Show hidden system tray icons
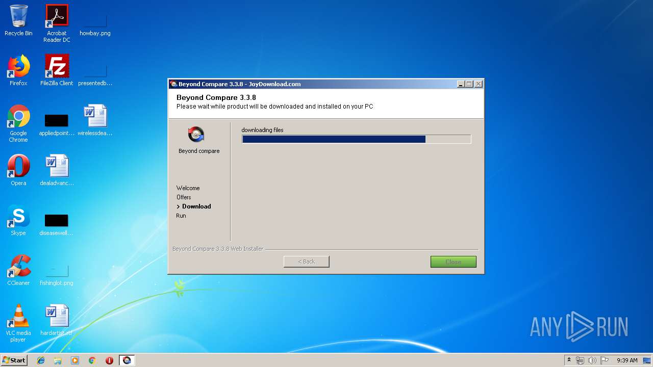 [569, 360]
